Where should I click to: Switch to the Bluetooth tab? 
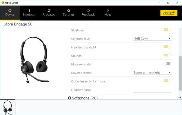[x=29, y=13]
